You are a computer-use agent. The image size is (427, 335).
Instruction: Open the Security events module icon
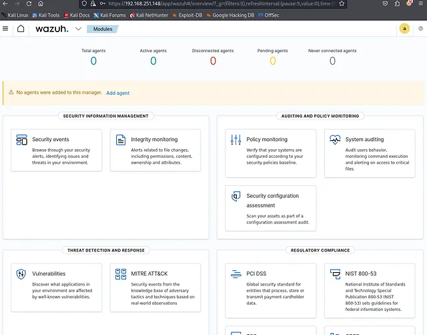[x=21, y=140]
